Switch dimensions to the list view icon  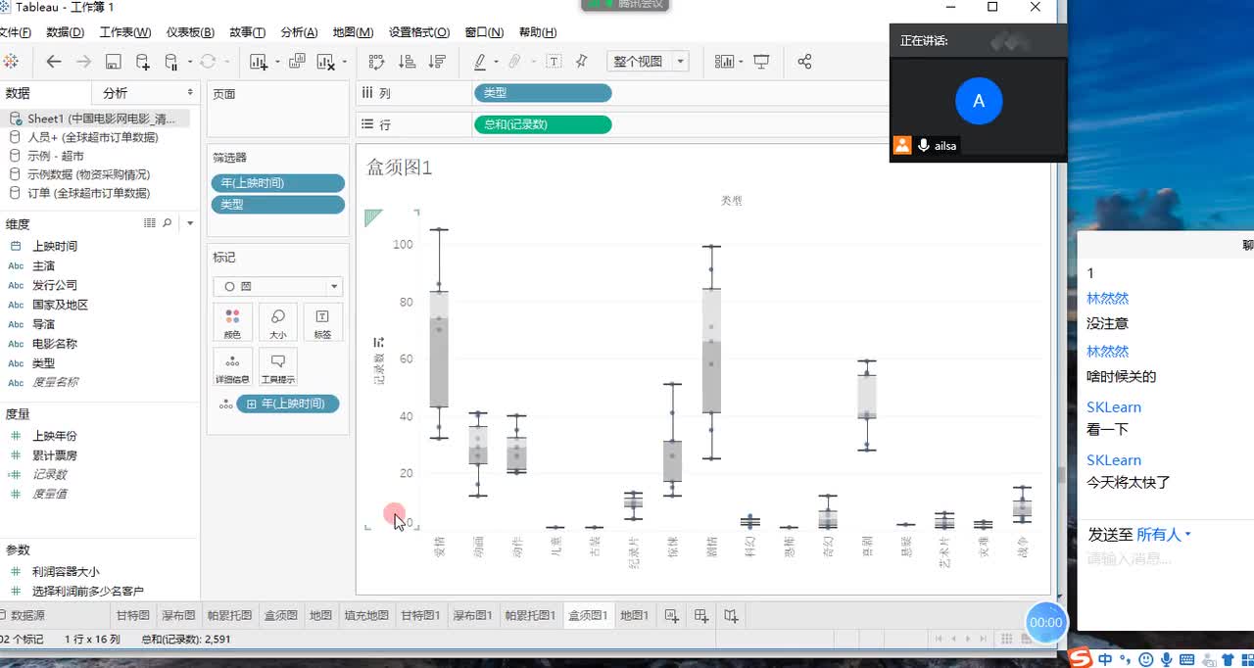(150, 223)
